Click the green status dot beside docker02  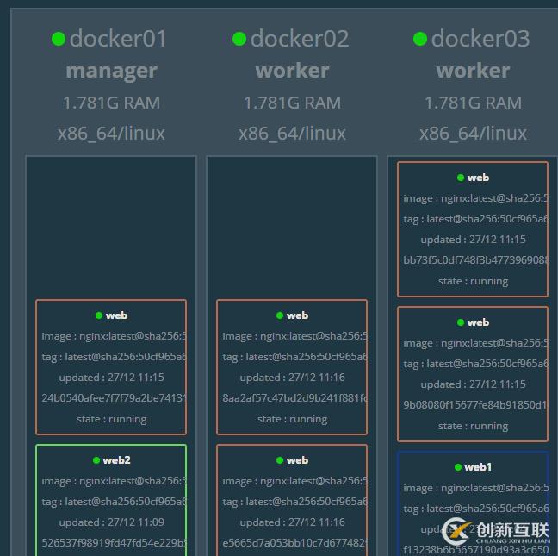point(239,39)
